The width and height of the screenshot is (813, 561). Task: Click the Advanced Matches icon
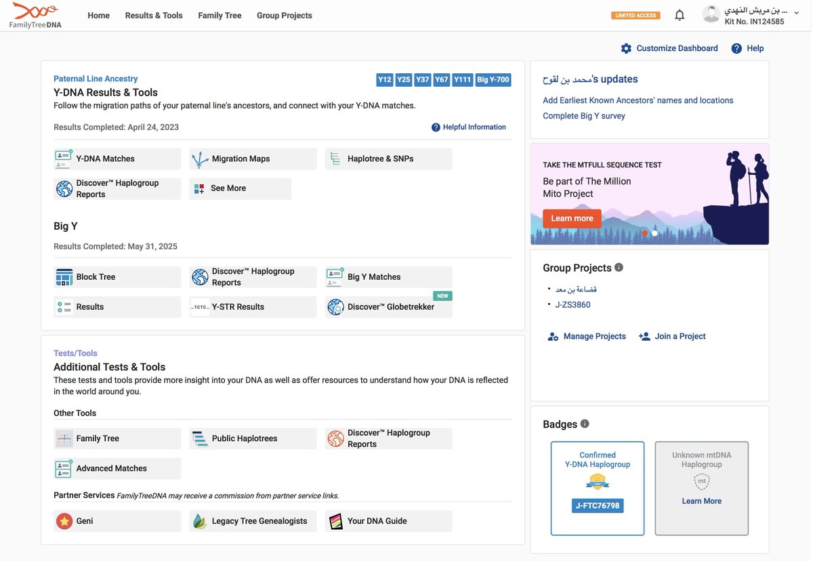click(x=64, y=468)
